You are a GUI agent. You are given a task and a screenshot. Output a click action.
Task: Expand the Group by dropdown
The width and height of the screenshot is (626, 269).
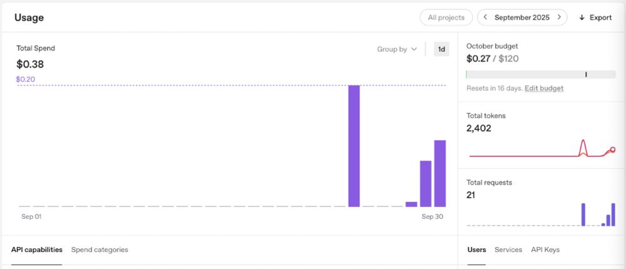[397, 49]
